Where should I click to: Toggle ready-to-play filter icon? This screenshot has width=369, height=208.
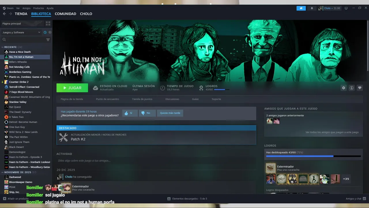click(50, 32)
